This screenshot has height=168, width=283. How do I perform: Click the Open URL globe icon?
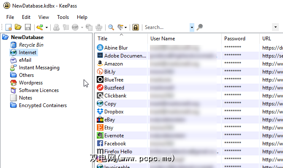click(x=75, y=27)
